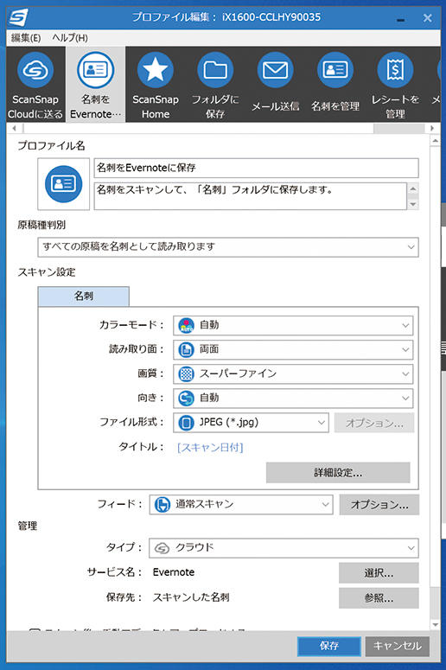The width and height of the screenshot is (446, 670).
Task: Select the レシートを管理 receipt profile
Action: (x=395, y=85)
